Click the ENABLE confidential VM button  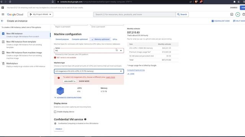[59, 129]
